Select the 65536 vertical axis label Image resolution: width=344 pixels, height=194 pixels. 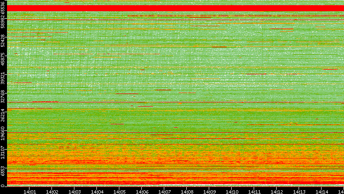pos(2,8)
